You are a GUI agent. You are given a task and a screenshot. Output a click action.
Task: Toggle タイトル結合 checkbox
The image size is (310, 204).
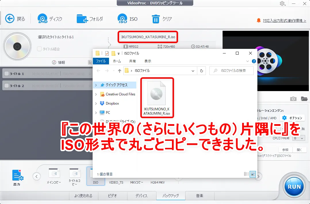39,49
